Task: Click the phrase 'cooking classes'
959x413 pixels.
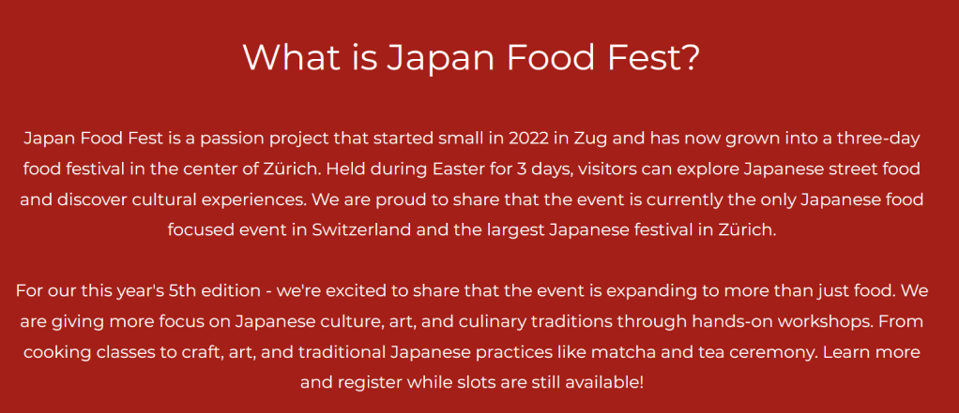Action: [x=85, y=352]
